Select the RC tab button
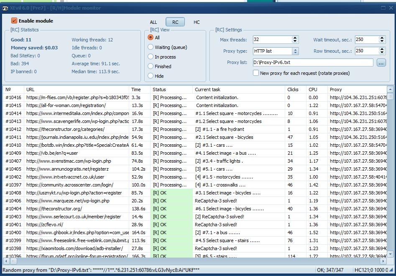Viewport: 396px width, 276px height. pos(175,22)
